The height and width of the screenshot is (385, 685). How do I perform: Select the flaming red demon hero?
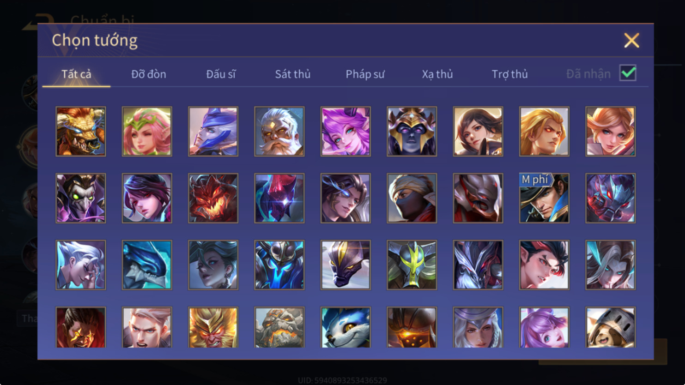[x=213, y=199]
